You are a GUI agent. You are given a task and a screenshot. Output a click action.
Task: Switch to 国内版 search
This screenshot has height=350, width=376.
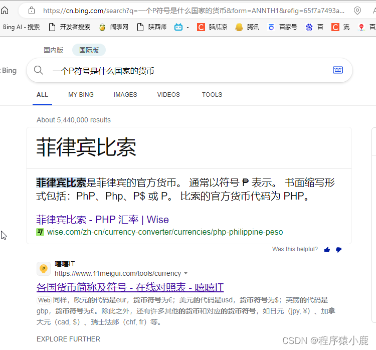point(53,50)
